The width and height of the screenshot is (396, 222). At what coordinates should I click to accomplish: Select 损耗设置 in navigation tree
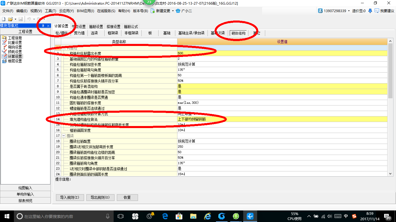click(15, 52)
